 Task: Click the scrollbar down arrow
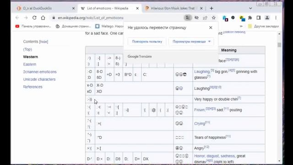(x=279, y=161)
